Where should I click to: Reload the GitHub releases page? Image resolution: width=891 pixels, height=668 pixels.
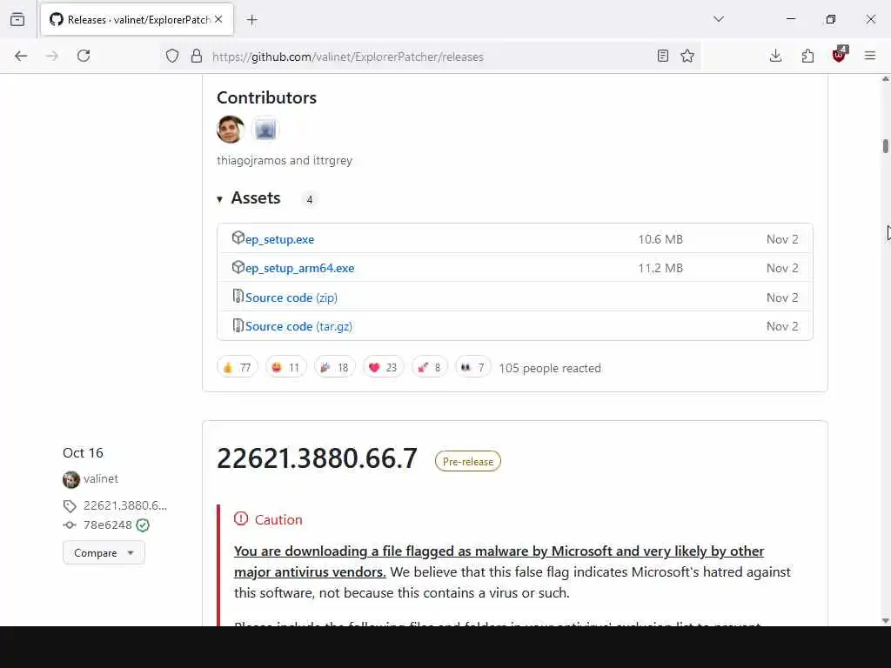(x=84, y=56)
